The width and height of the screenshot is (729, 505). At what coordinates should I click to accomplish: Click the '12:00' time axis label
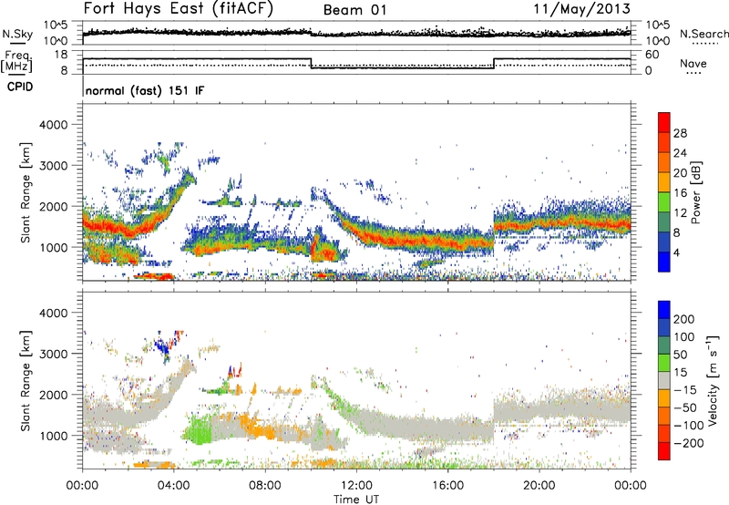(x=356, y=486)
